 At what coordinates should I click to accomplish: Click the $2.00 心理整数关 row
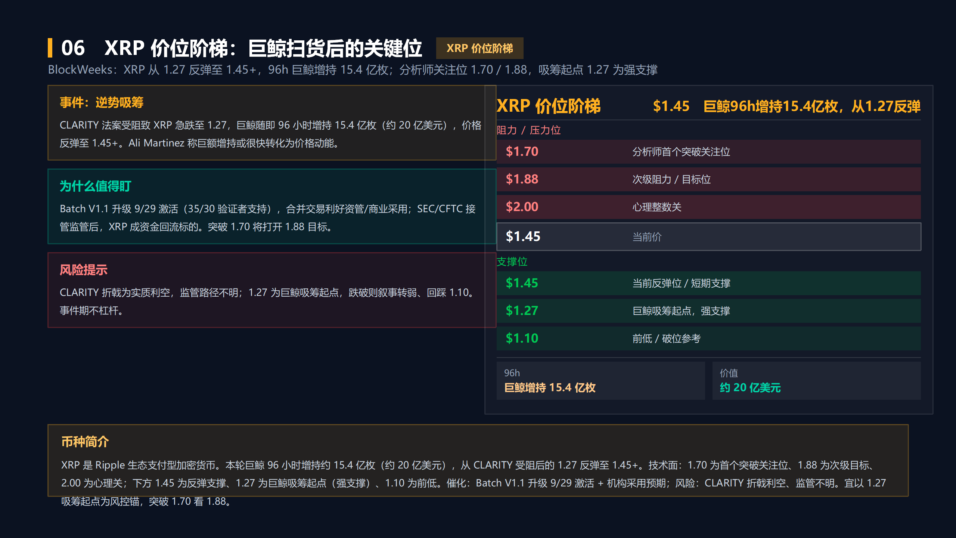(x=708, y=207)
